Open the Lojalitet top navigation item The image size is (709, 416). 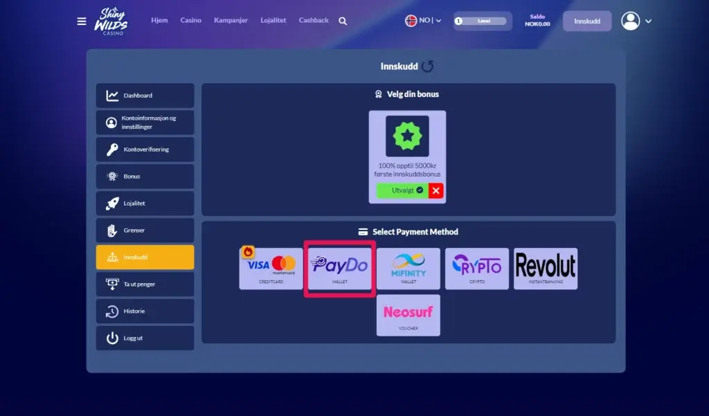(273, 20)
